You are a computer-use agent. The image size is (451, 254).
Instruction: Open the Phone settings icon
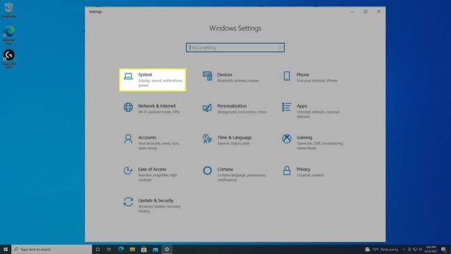(x=287, y=76)
